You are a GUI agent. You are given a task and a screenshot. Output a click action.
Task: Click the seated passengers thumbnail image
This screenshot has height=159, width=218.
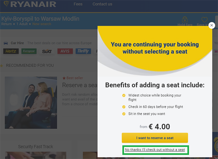coord(31,103)
